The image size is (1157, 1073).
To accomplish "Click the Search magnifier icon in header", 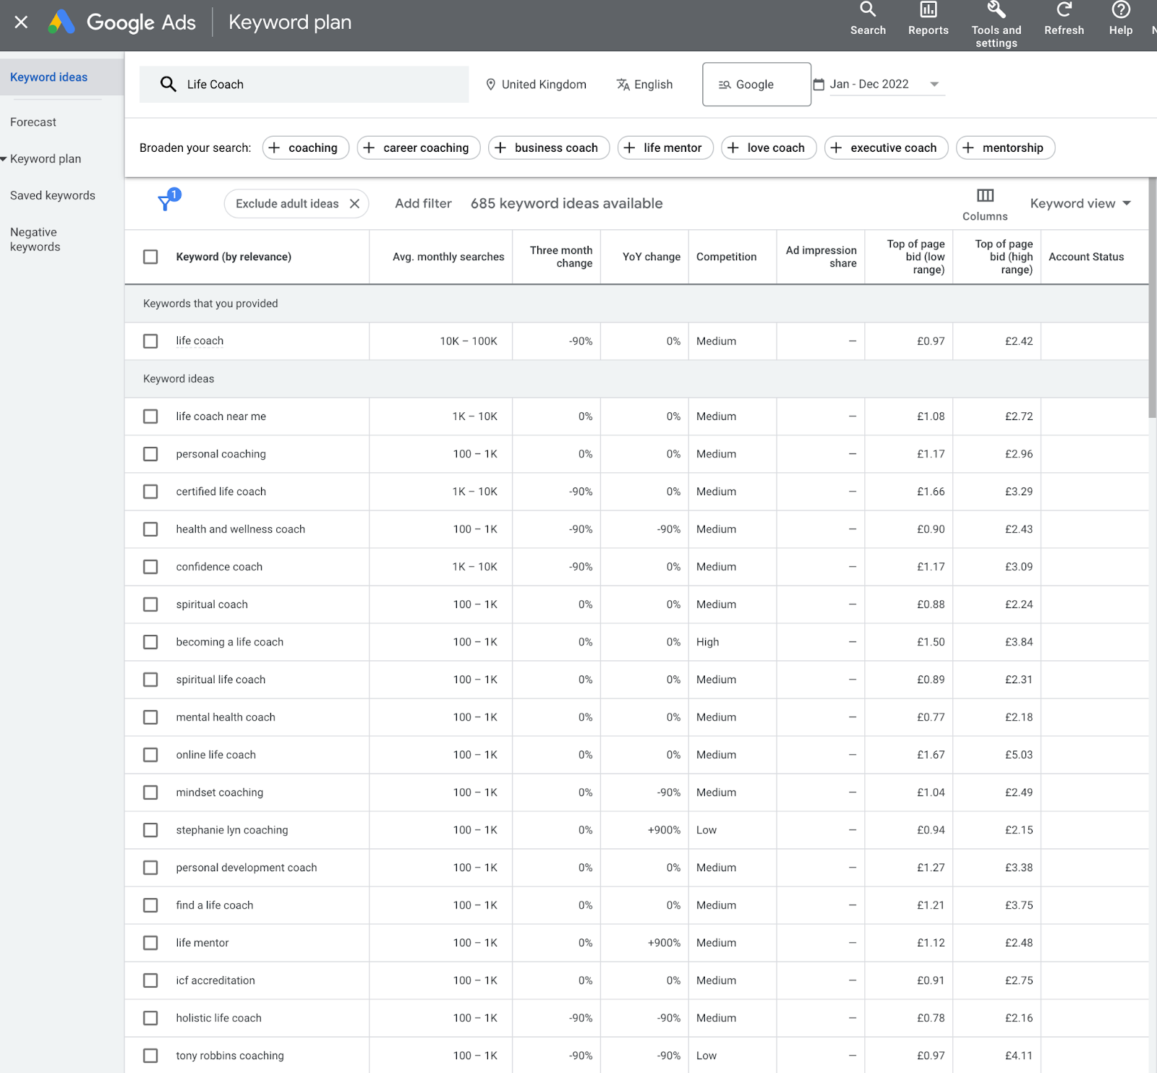I will (x=868, y=10).
